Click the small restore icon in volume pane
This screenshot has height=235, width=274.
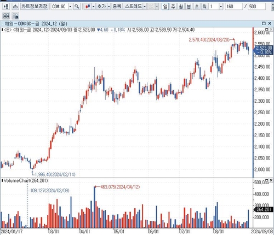pyautogui.click(x=267, y=180)
